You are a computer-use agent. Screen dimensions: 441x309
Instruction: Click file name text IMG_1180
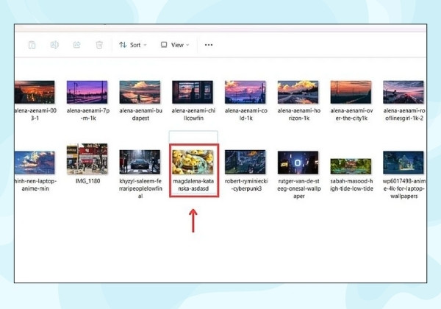coord(87,181)
